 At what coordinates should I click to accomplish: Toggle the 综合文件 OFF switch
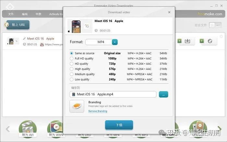click(x=215, y=25)
